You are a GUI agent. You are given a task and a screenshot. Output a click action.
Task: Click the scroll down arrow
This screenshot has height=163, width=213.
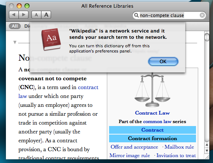tap(207, 150)
